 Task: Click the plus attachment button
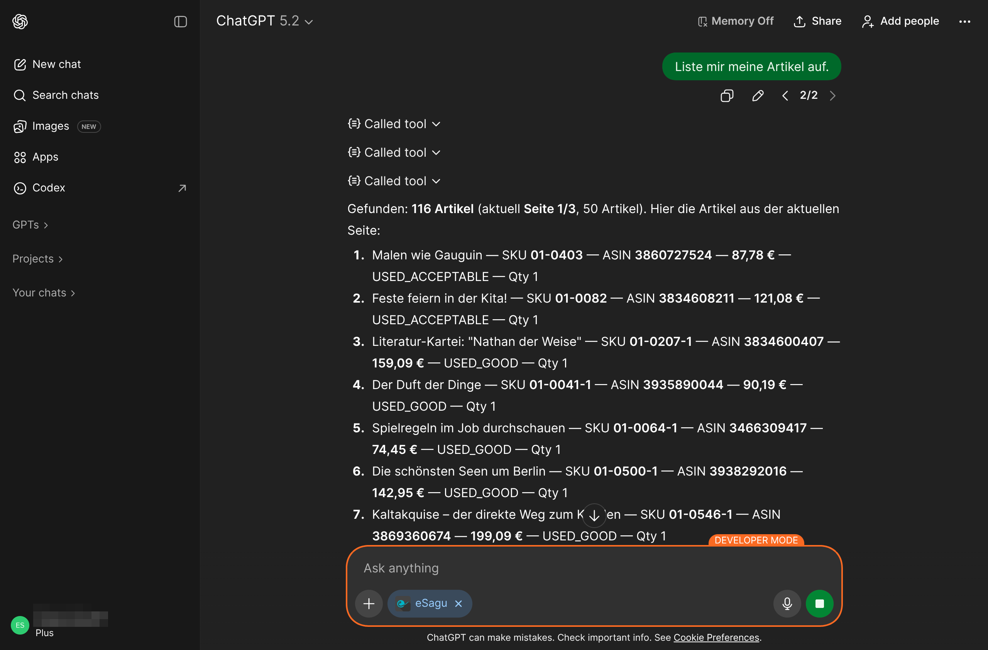pyautogui.click(x=369, y=603)
